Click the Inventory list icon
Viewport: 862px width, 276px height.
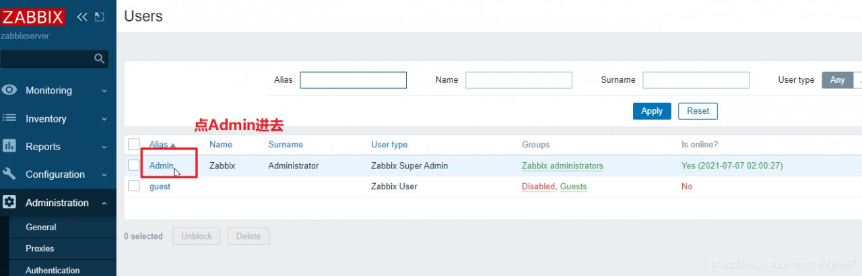point(9,118)
